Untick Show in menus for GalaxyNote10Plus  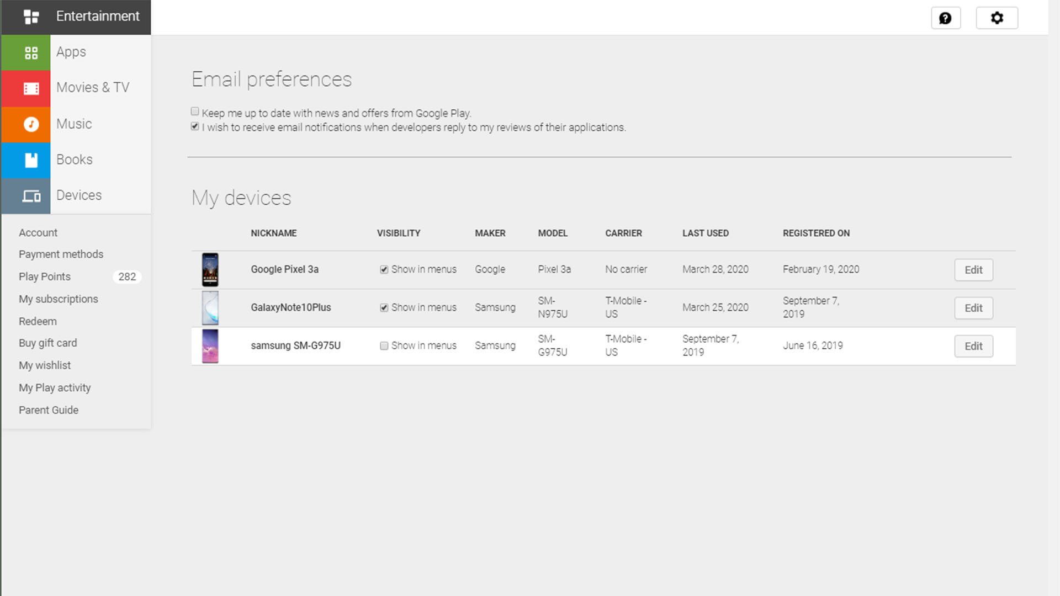(384, 308)
